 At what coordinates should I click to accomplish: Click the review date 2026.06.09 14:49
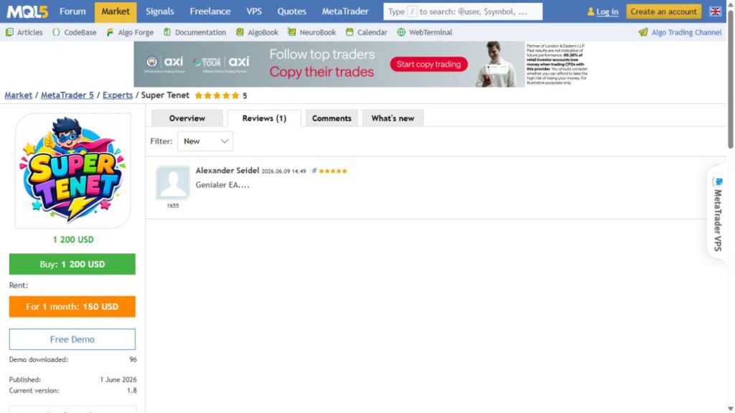(284, 171)
